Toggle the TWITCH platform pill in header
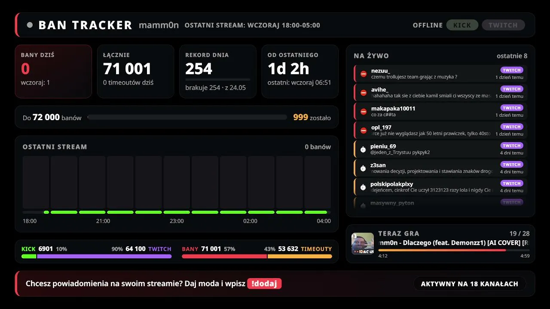Screen dimensions: 550x309 pyautogui.click(x=503, y=25)
